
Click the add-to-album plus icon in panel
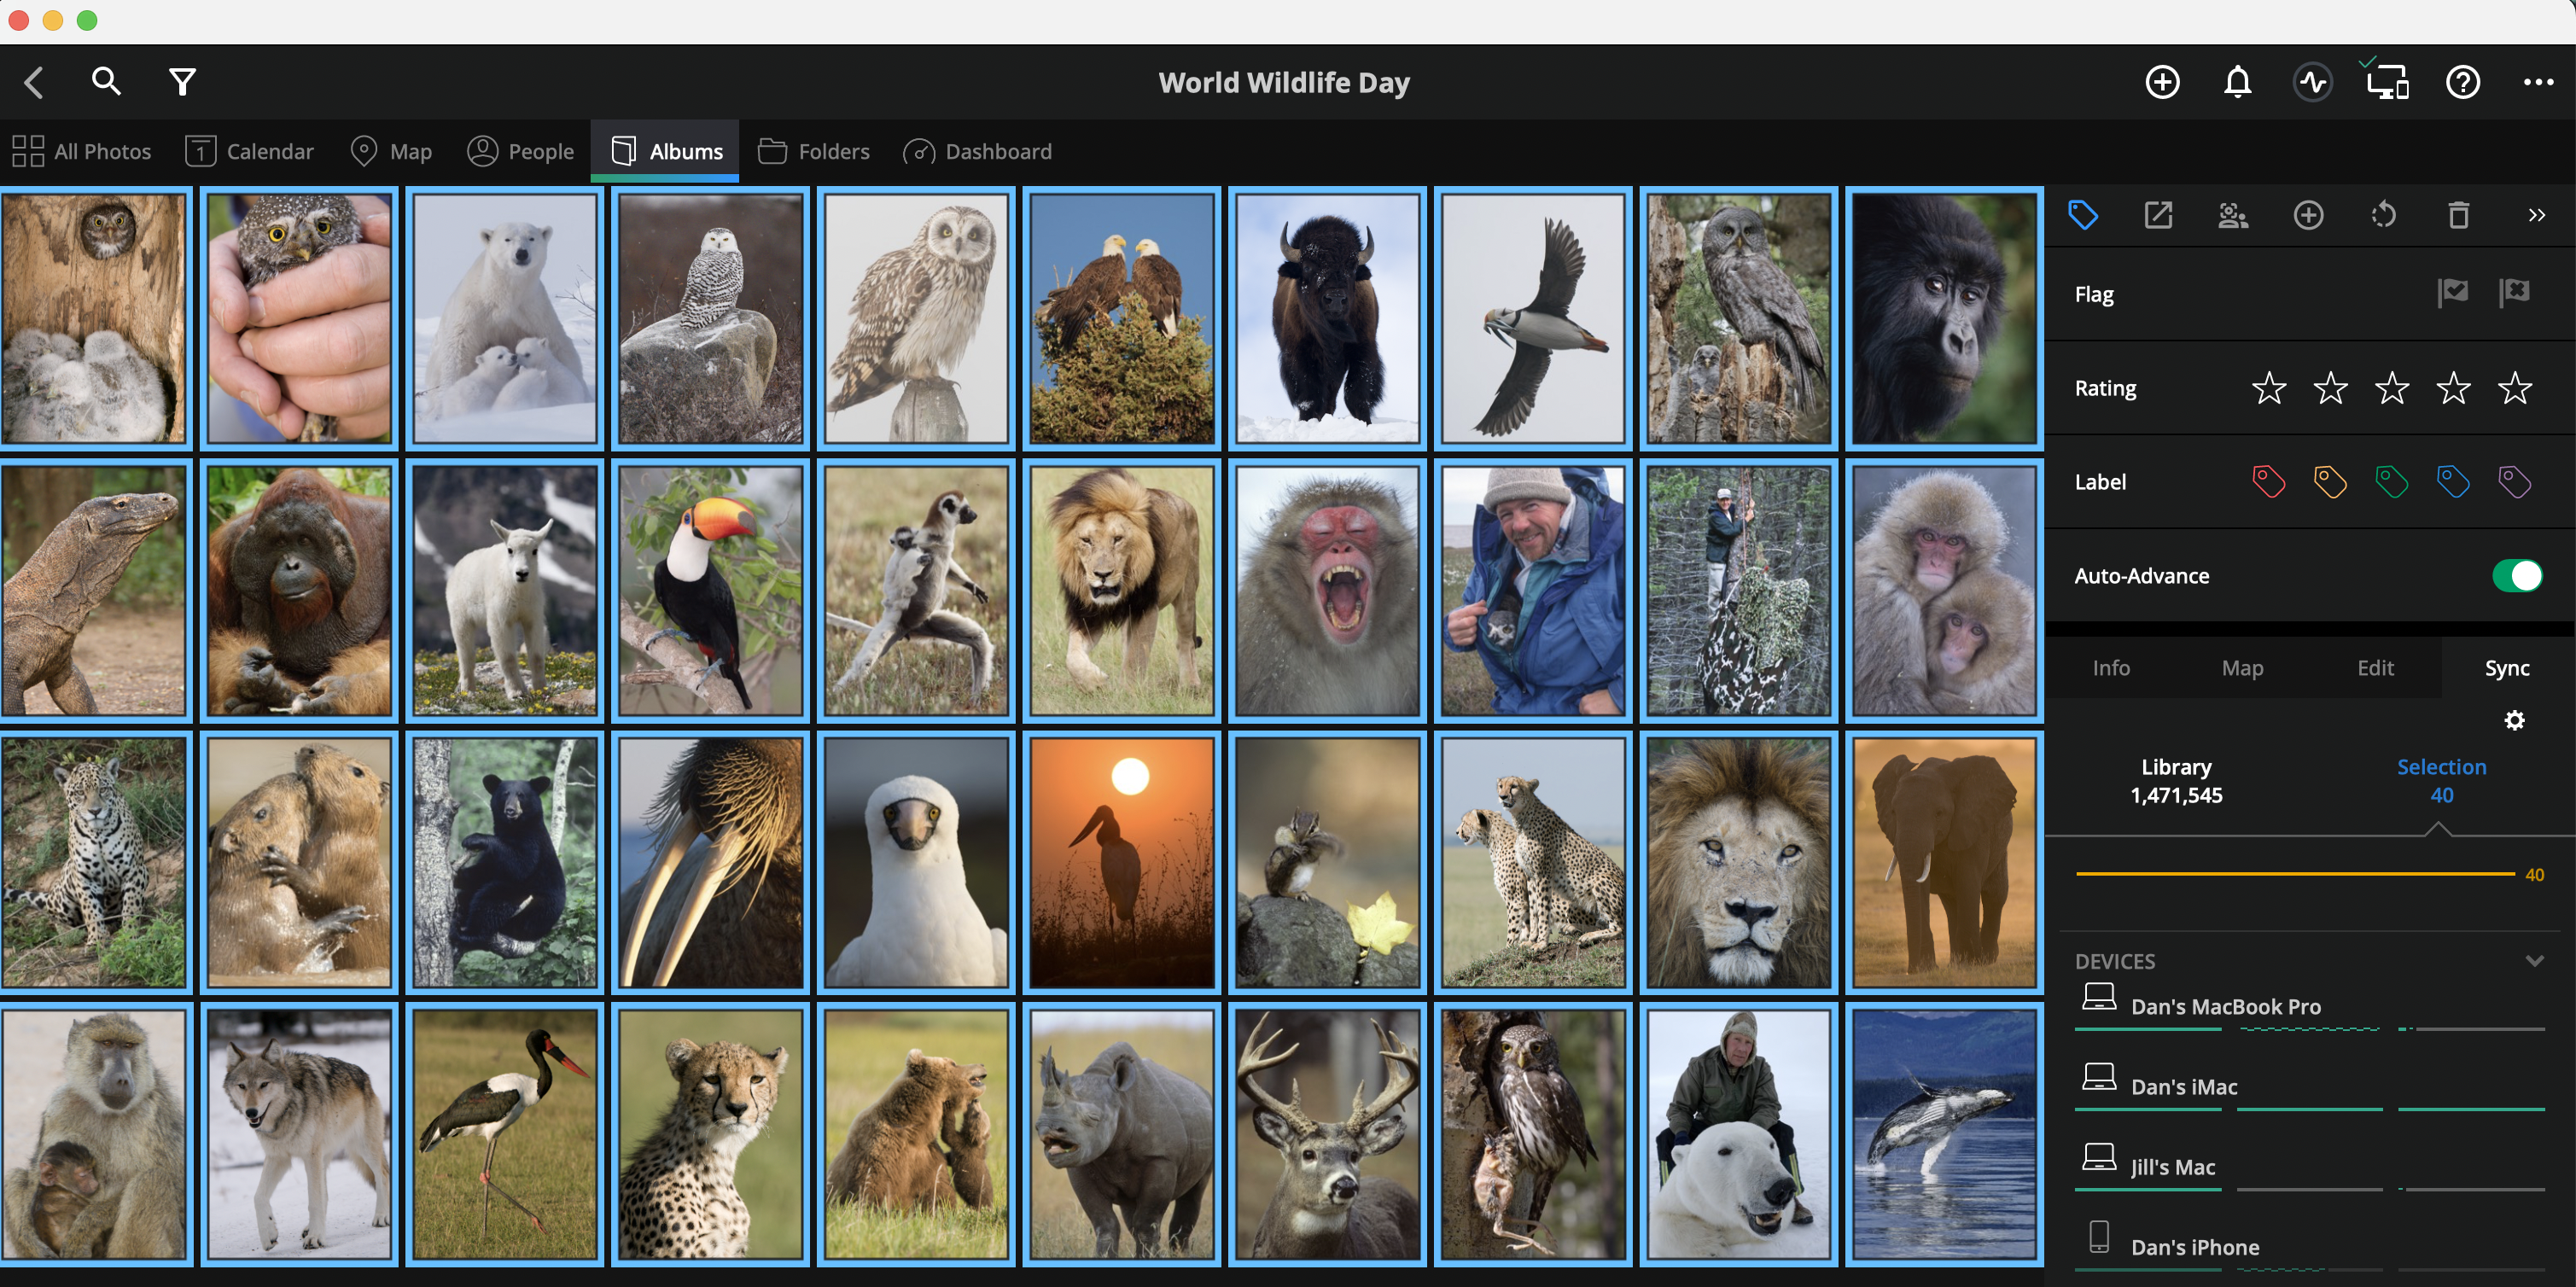2308,215
